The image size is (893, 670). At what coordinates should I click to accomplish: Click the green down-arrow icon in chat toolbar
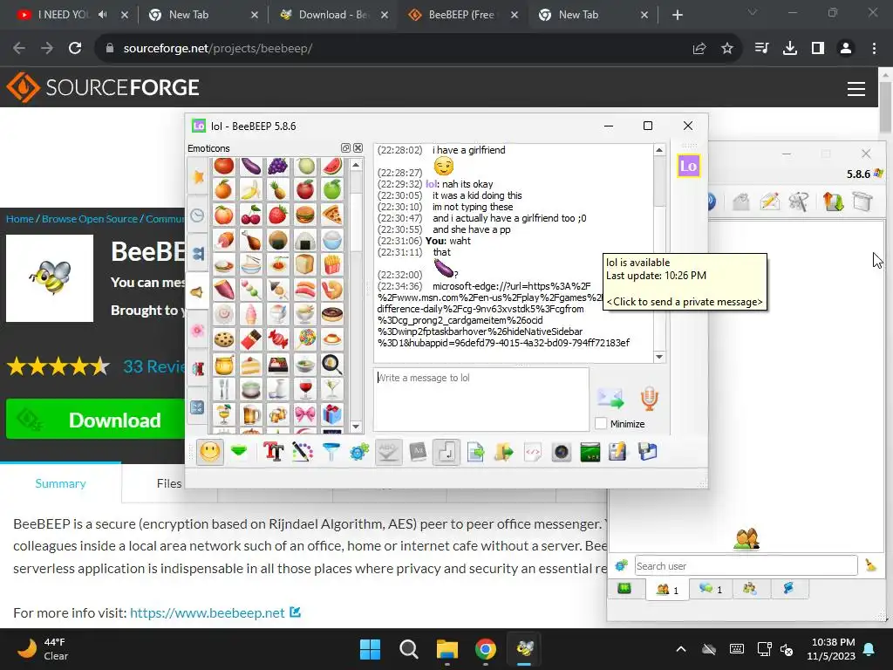click(x=239, y=453)
